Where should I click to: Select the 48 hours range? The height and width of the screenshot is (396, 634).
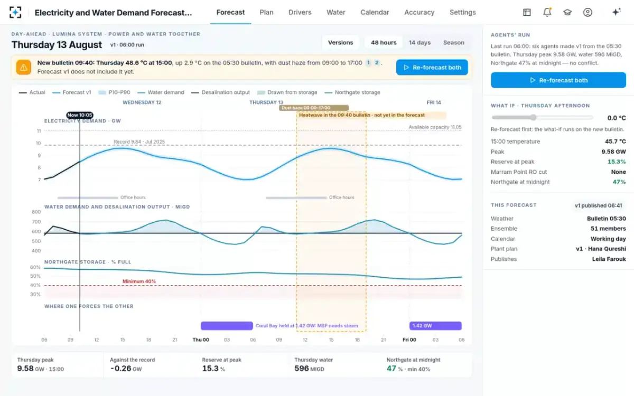(384, 43)
